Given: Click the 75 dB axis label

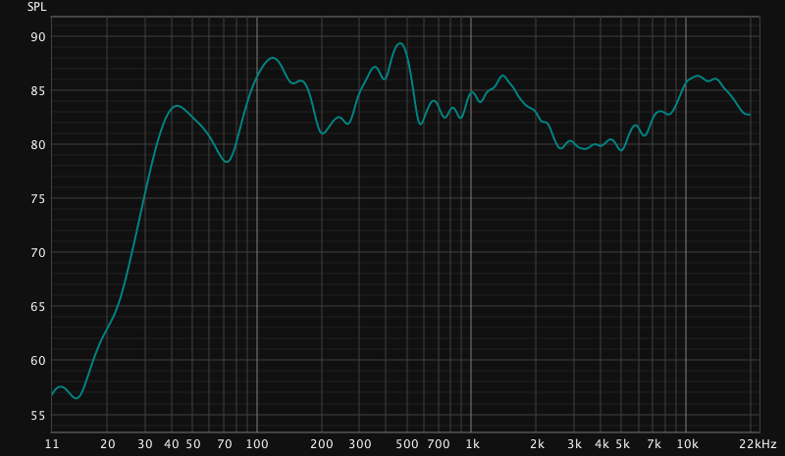Looking at the screenshot, I should point(38,199).
